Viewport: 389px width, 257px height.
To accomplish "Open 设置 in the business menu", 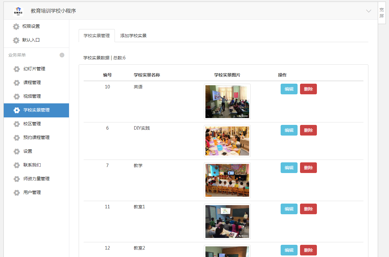I will click(x=36, y=151).
